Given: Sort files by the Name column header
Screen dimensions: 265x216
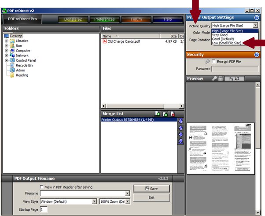Looking at the screenshot, I should (x=130, y=36).
